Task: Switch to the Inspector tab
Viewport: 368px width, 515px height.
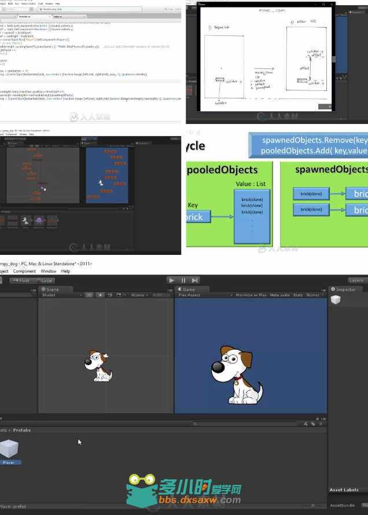Action: coord(345,289)
